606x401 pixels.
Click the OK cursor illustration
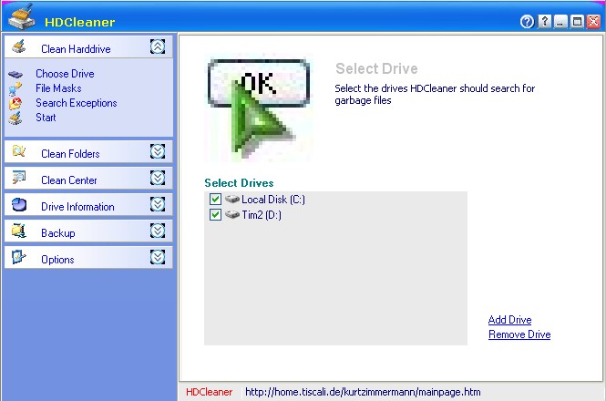[259, 108]
